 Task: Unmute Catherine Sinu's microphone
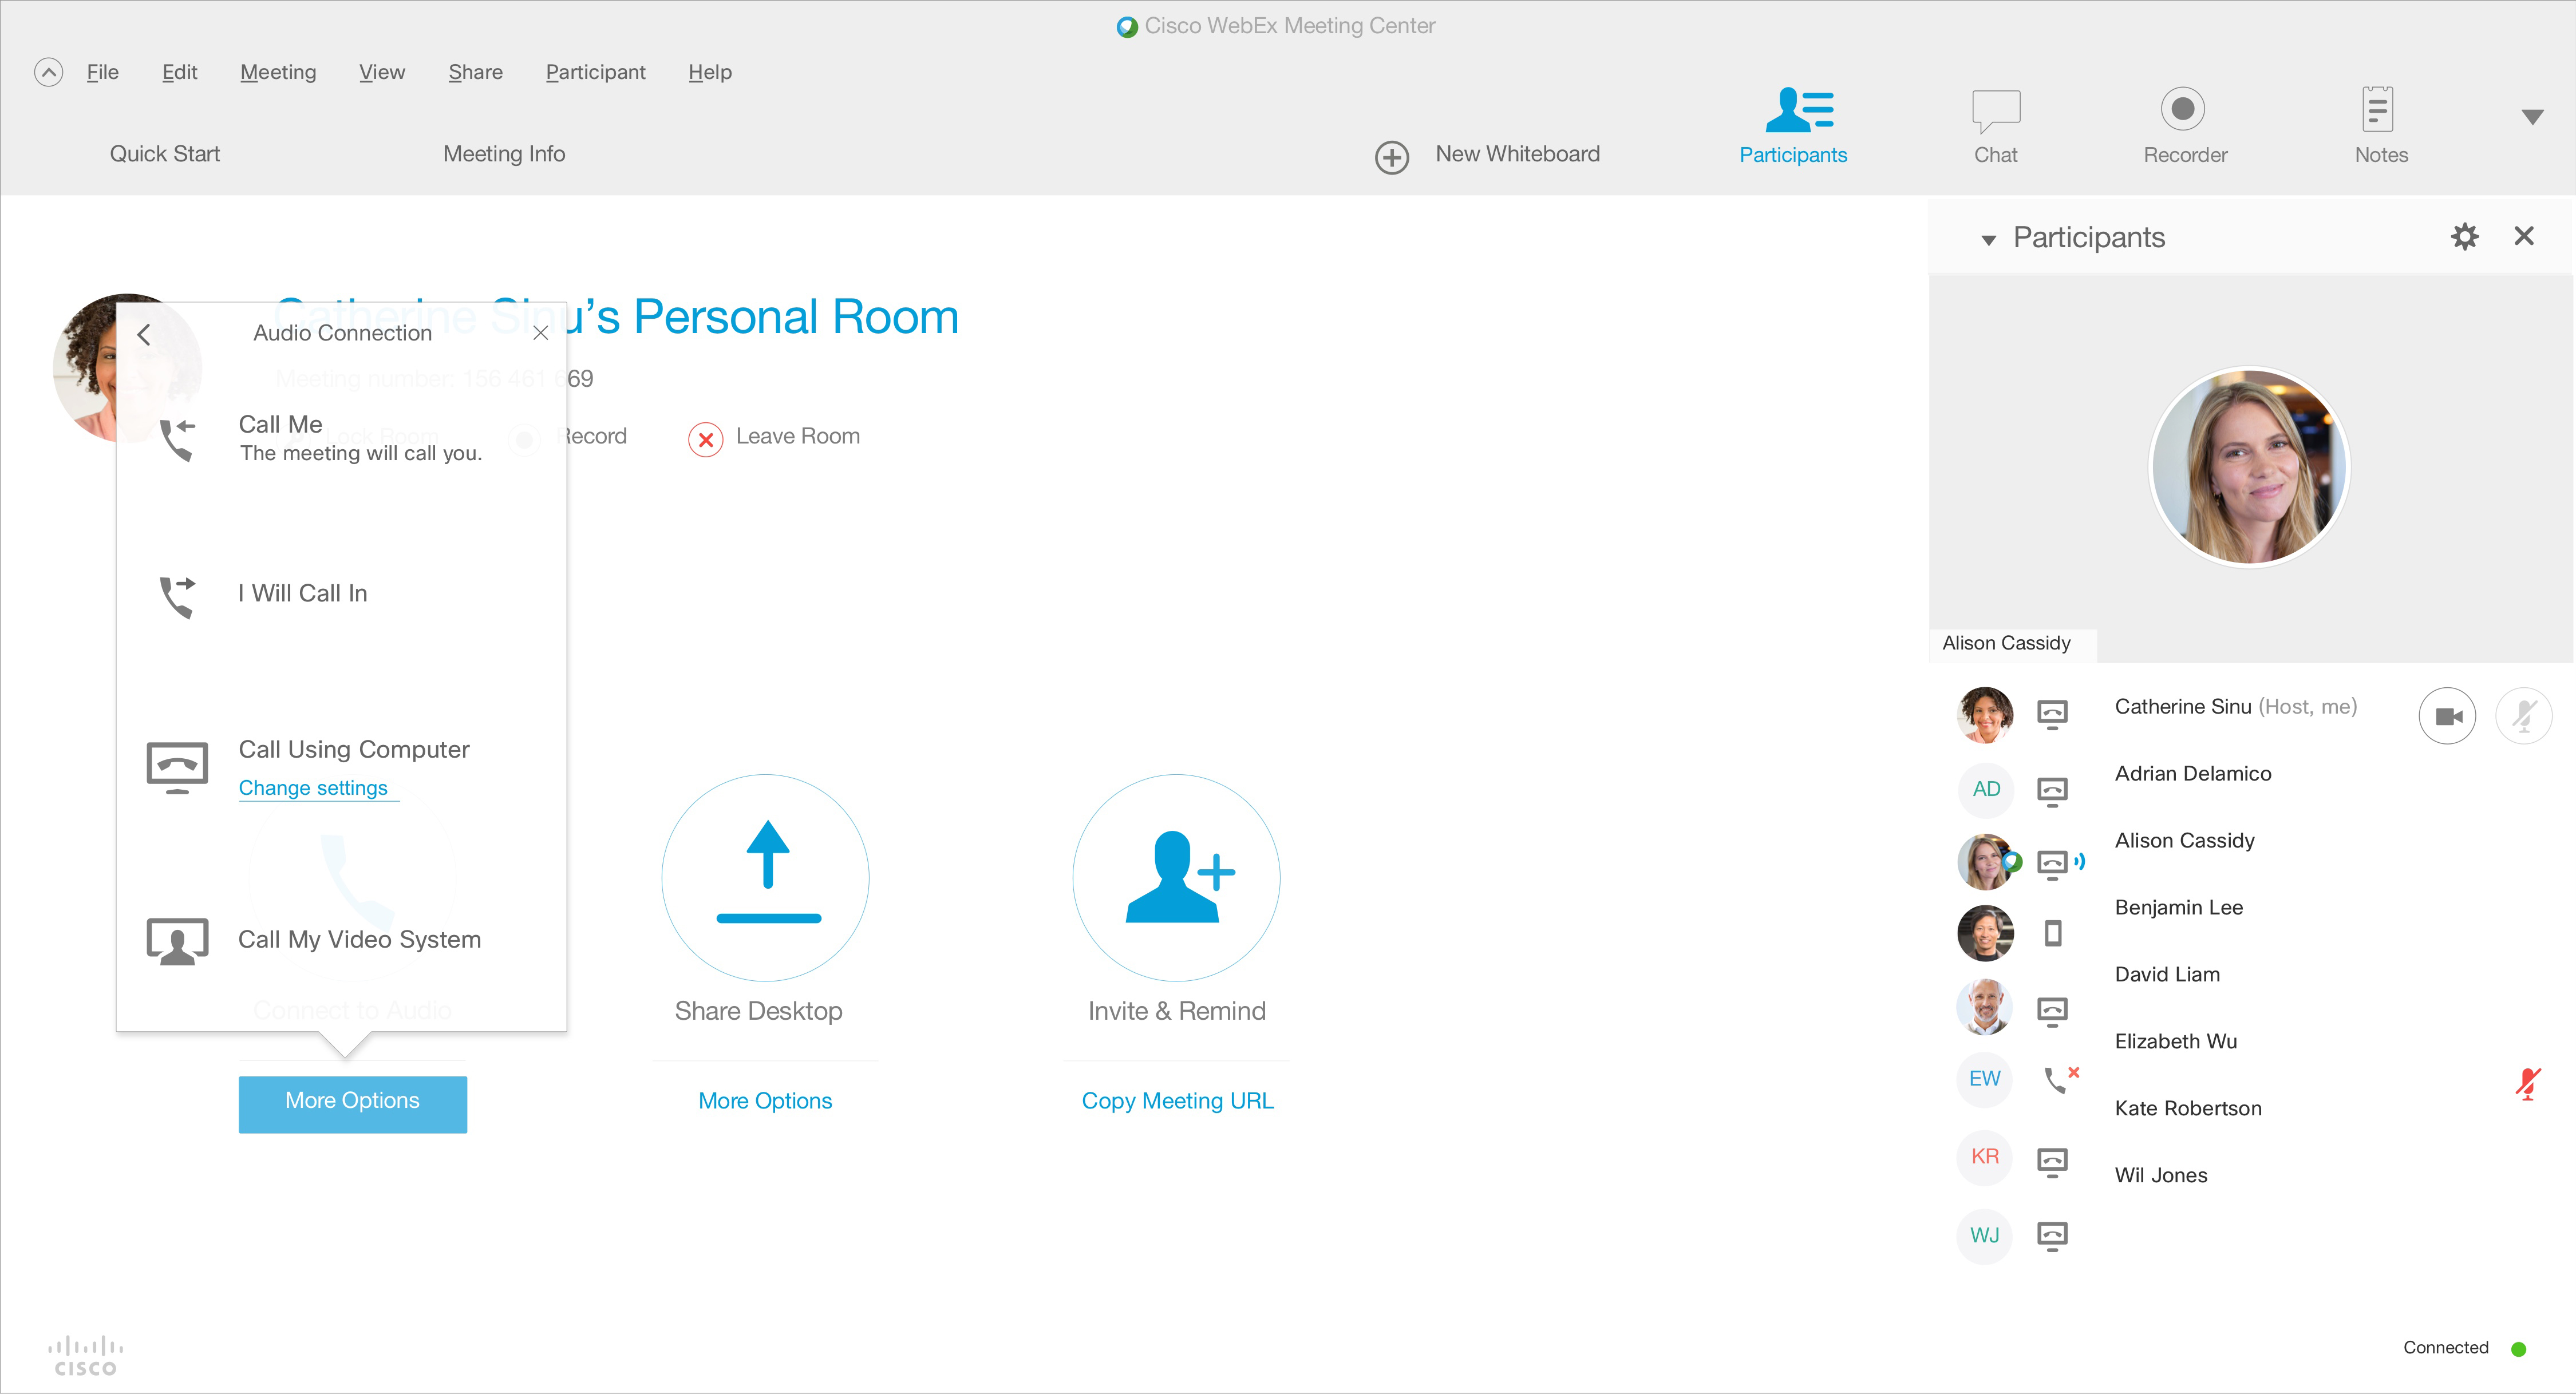pos(2524,715)
